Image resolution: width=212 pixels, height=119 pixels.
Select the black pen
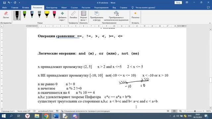tap(17, 16)
